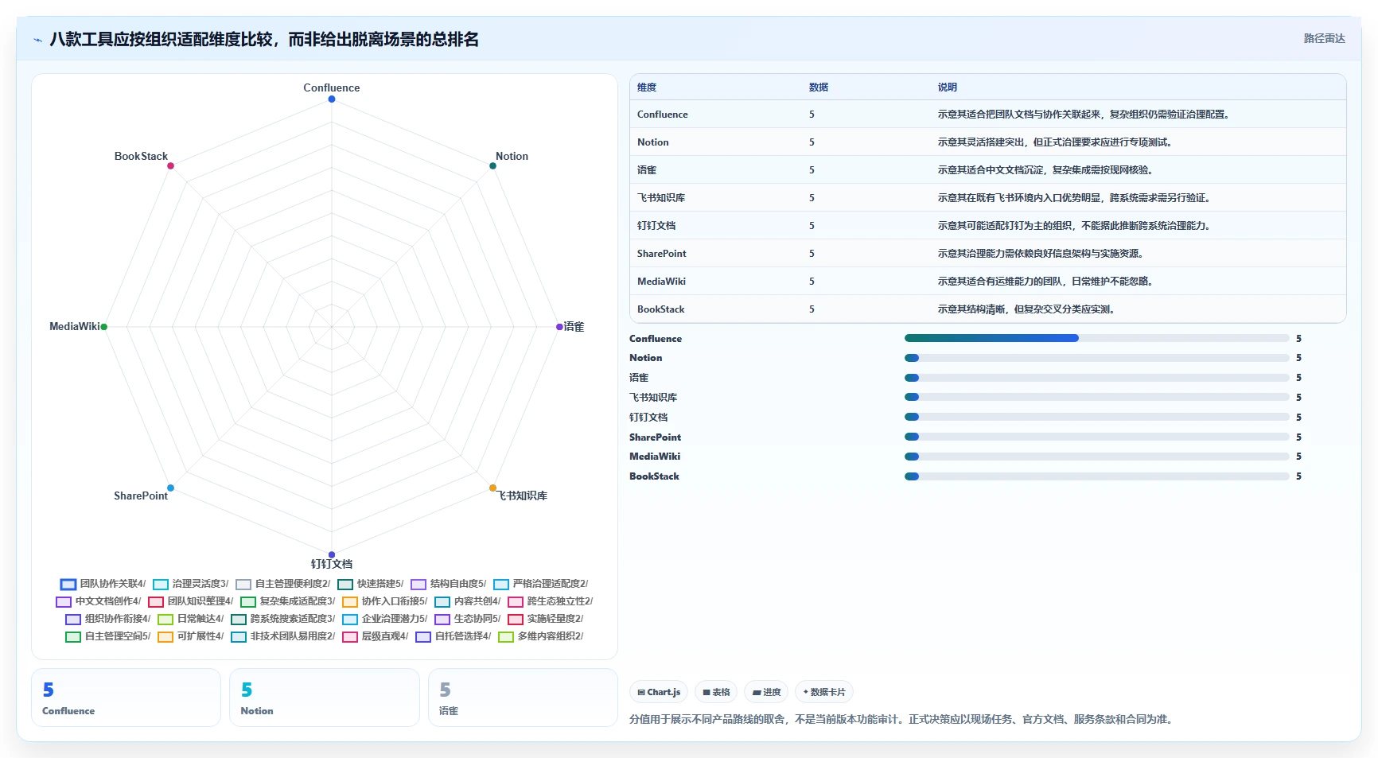Open the Notion stat card
The width and height of the screenshot is (1378, 758).
[x=325, y=698]
